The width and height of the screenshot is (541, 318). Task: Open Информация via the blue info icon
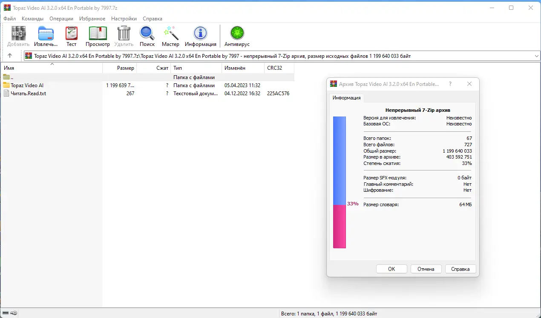point(200,33)
